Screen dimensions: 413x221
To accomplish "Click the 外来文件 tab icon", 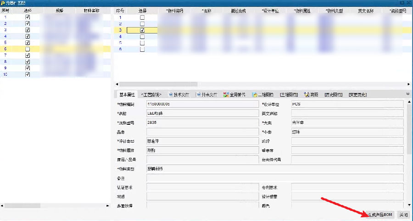I will pos(198,95).
